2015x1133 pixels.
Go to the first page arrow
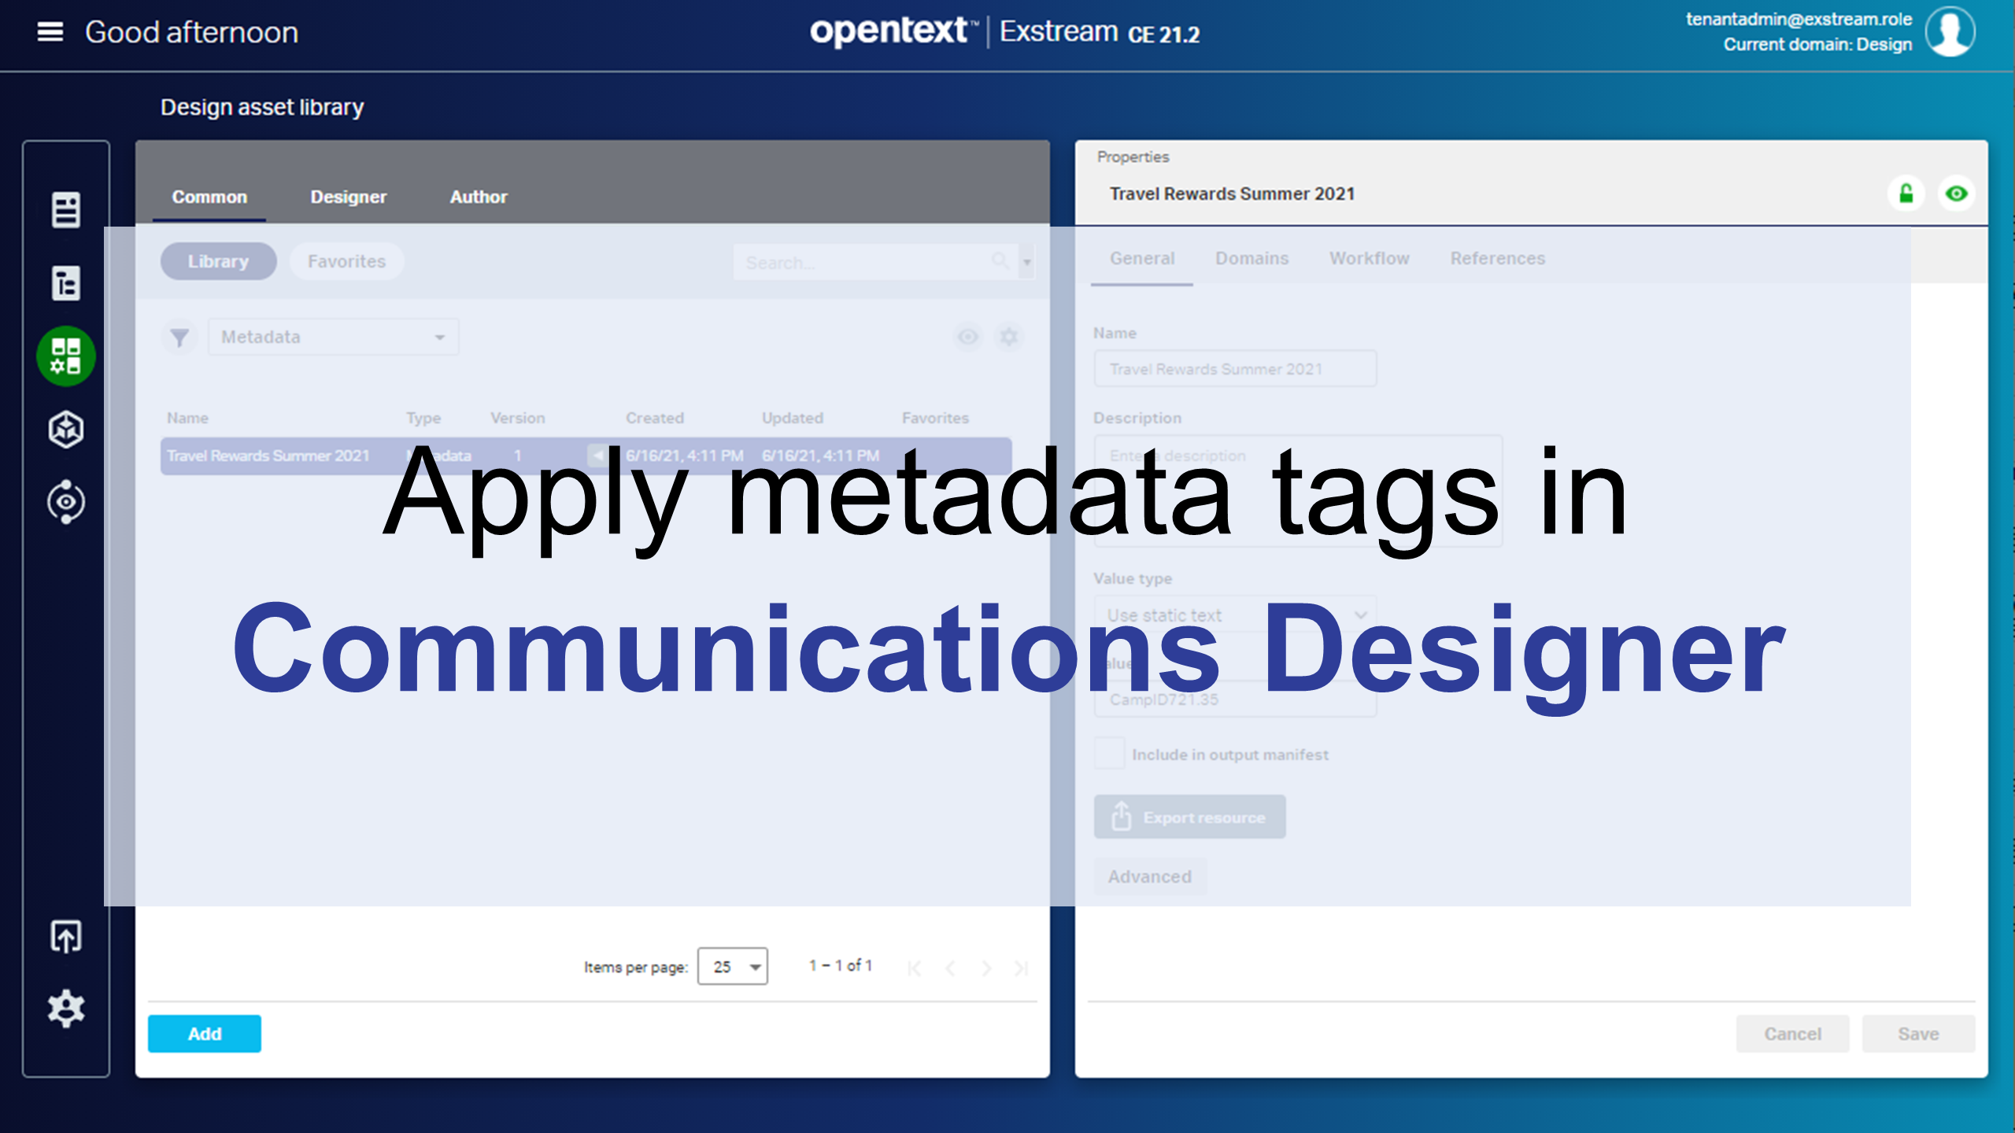914,967
